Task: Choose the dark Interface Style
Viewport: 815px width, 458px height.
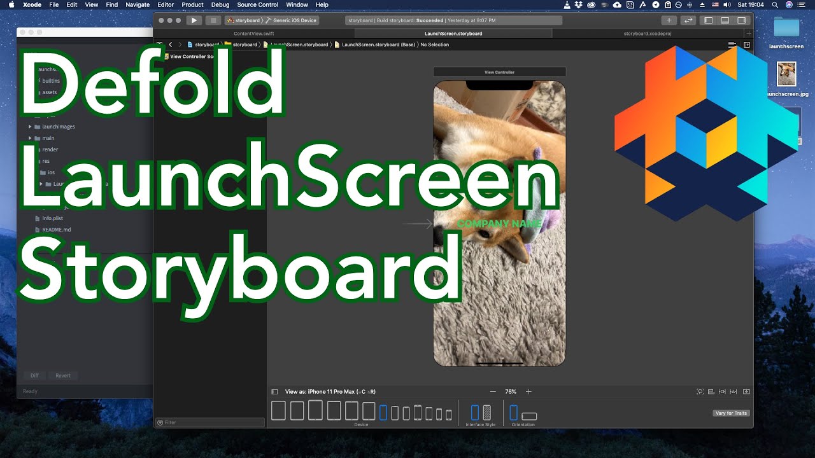Action: coord(487,412)
